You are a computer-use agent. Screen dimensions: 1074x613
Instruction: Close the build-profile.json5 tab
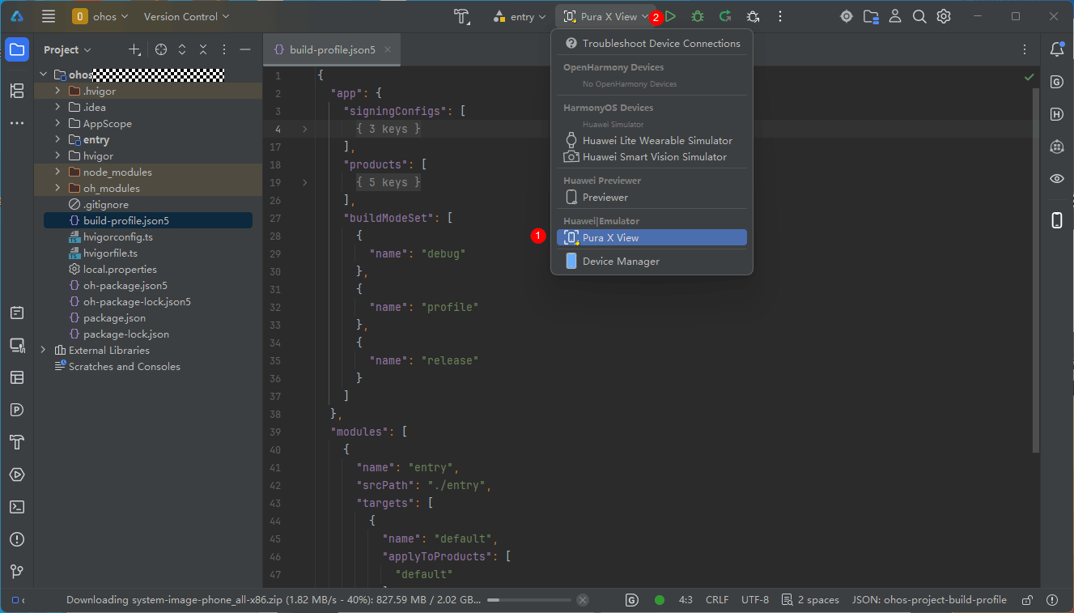(x=388, y=49)
